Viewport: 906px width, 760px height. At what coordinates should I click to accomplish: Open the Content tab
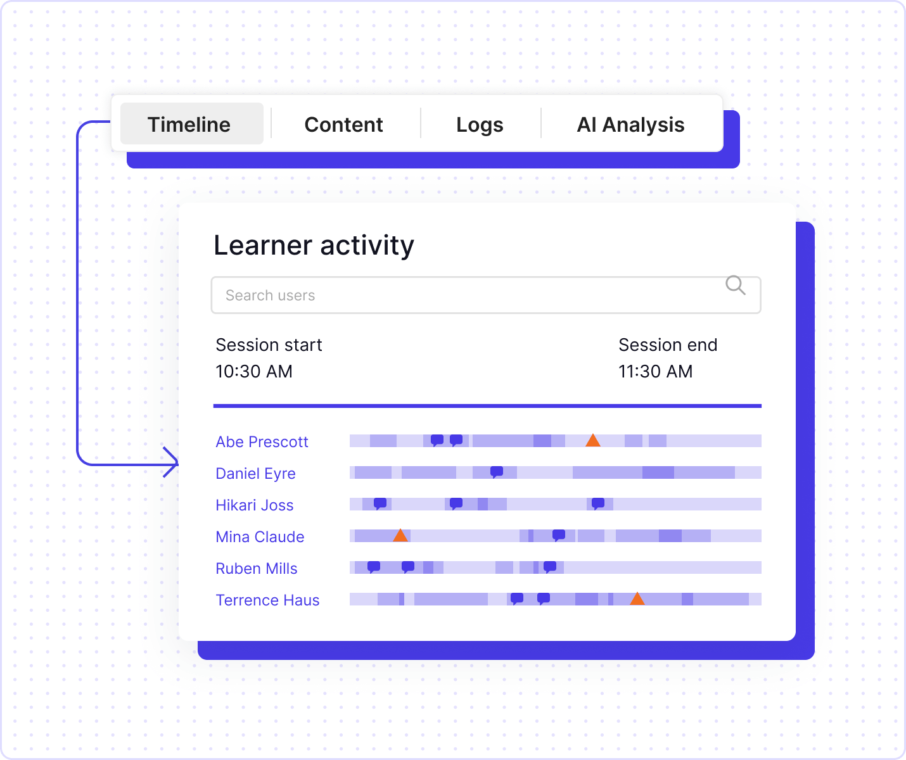pyautogui.click(x=343, y=124)
